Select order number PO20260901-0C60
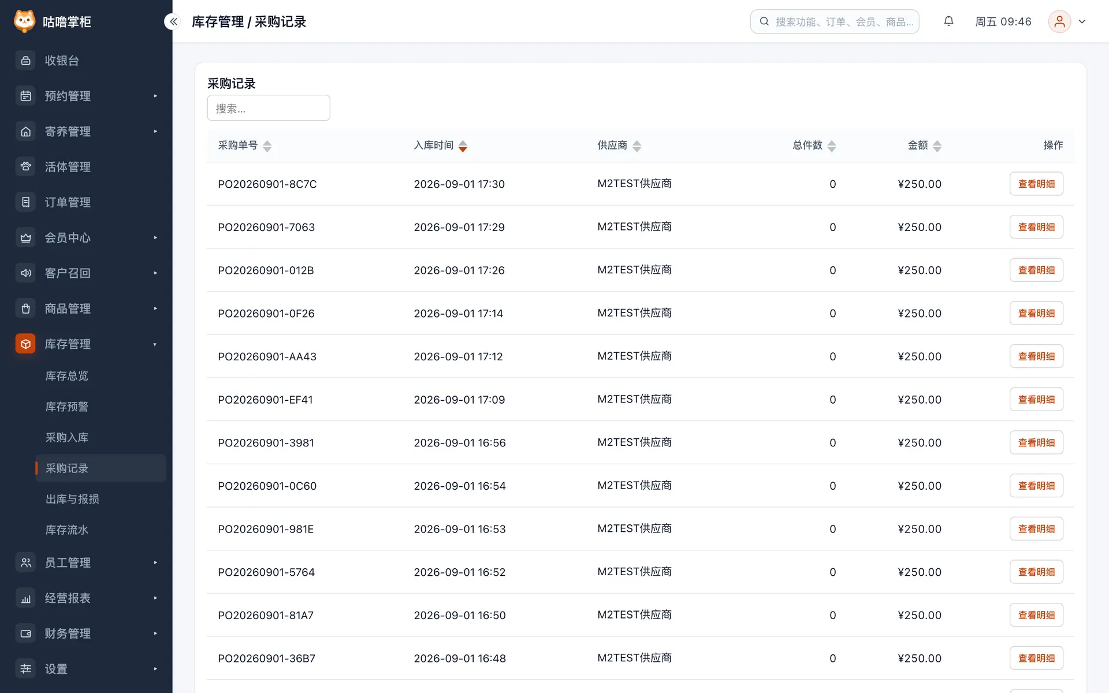Screen dimensions: 1109x693 267,486
